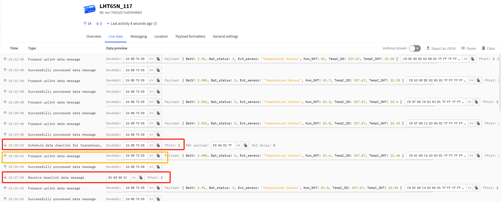This screenshot has height=202, width=501.
Task: Open the Overview tab
Action: (94, 37)
